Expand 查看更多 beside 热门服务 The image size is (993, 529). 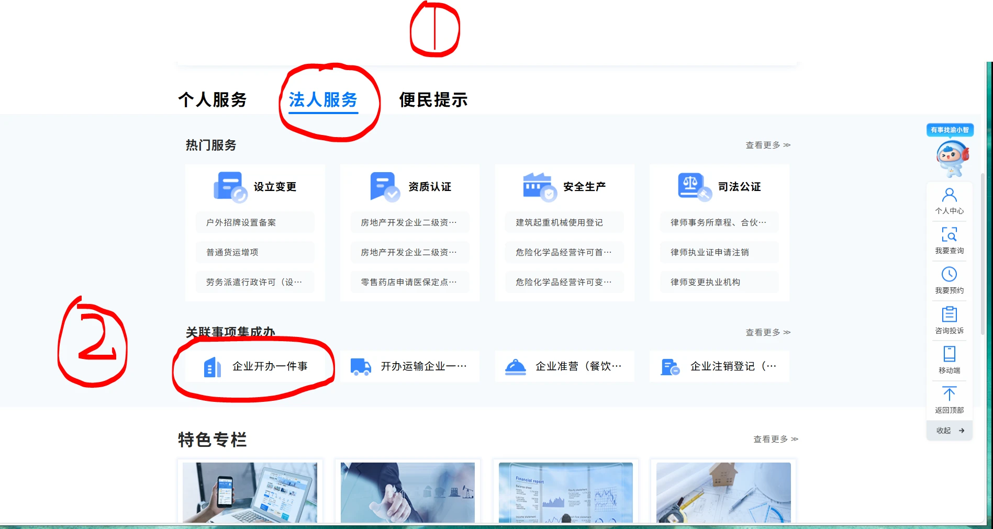[767, 145]
